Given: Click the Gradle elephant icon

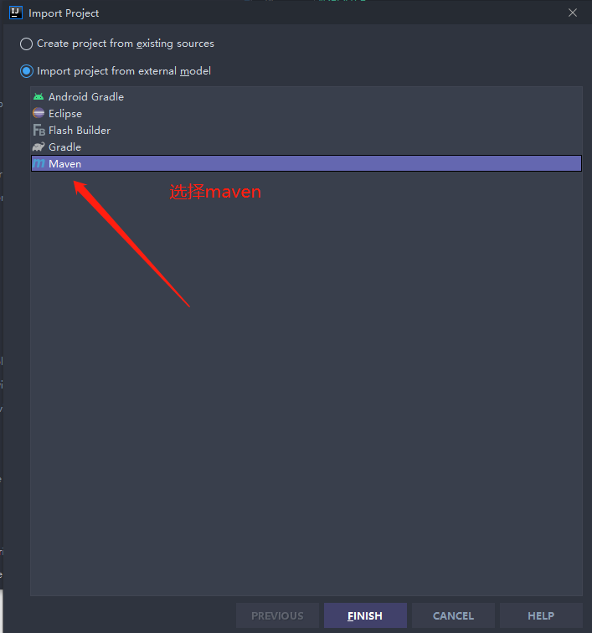Looking at the screenshot, I should [x=39, y=147].
